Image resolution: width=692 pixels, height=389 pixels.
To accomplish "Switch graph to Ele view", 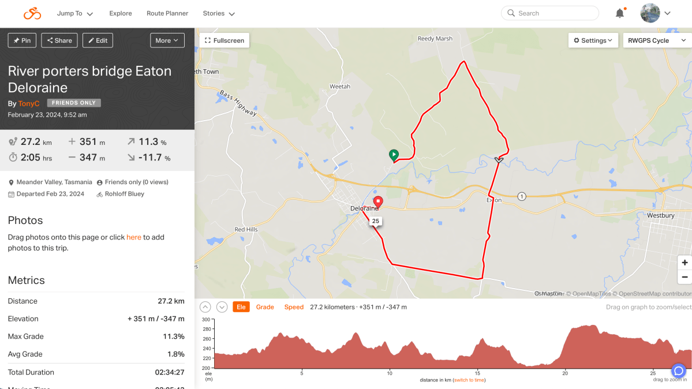I will pyautogui.click(x=241, y=307).
